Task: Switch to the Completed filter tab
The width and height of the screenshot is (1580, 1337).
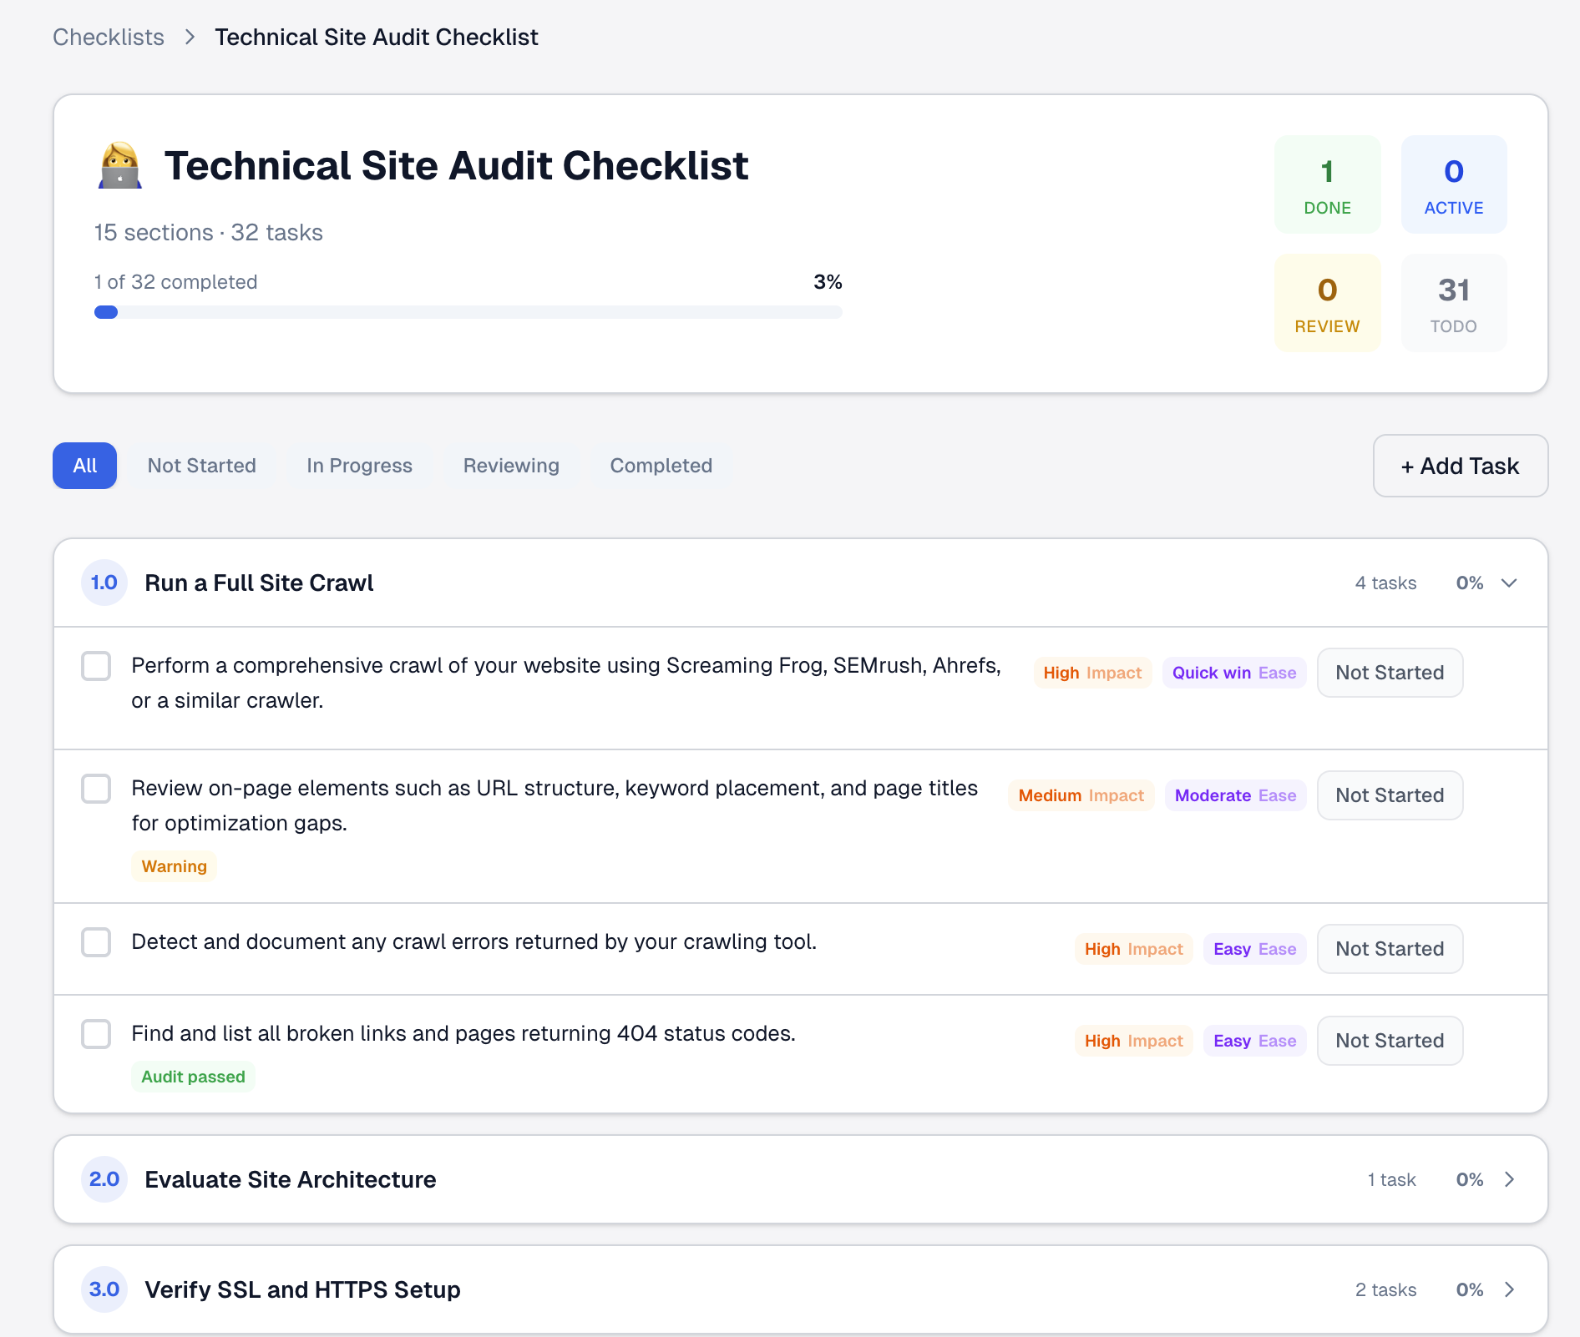Action: coord(661,465)
